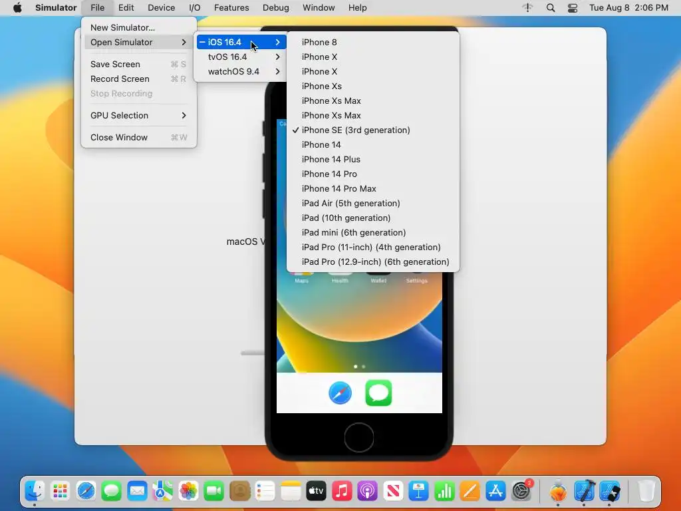Select Save Screen in the File menu
This screenshot has height=511, width=681.
pos(138,64)
